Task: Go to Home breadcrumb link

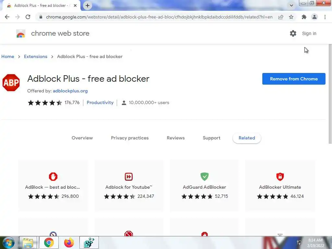Action: (x=8, y=56)
